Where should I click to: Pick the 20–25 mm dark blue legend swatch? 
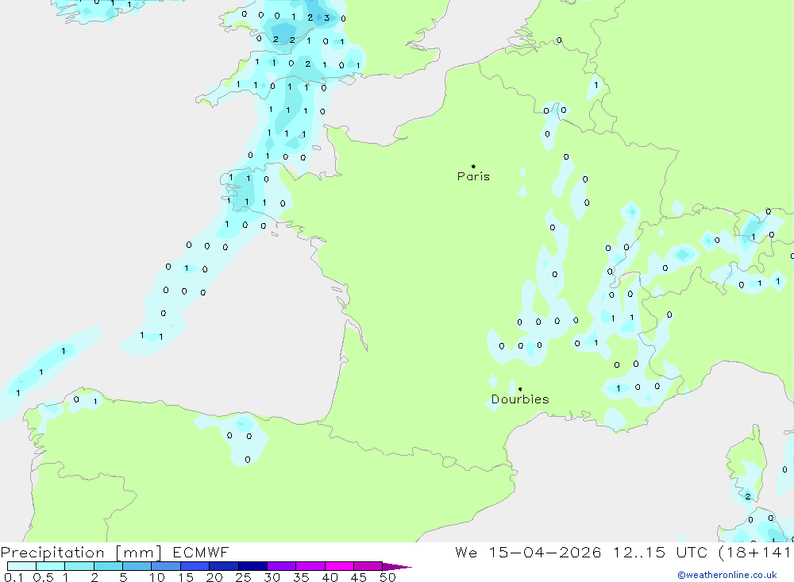coord(223,566)
